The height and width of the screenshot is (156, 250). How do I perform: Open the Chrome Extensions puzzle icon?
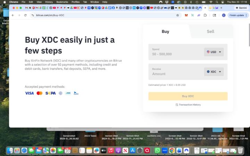point(205,15)
